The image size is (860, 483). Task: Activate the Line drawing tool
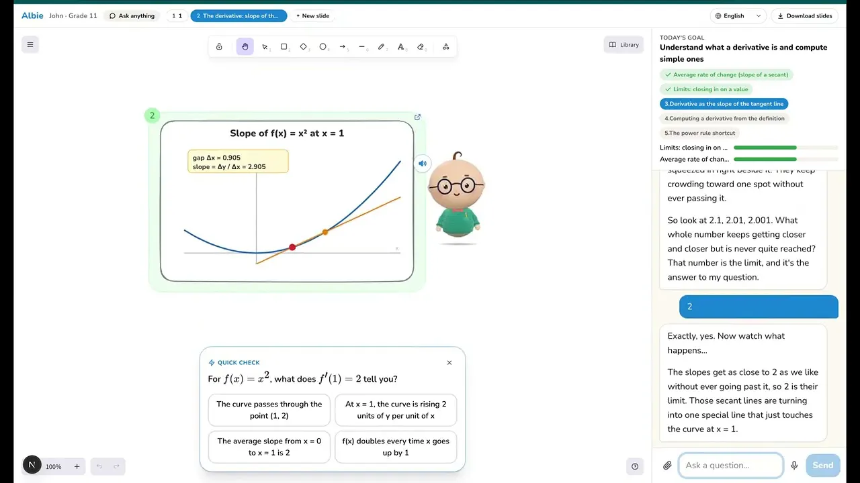(362, 47)
